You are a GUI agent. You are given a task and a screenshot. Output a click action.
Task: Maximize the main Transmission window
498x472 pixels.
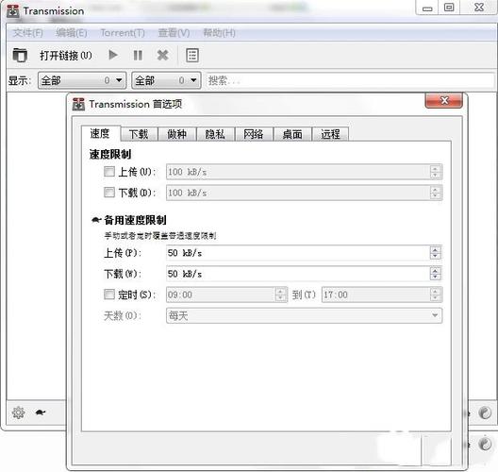[x=449, y=8]
